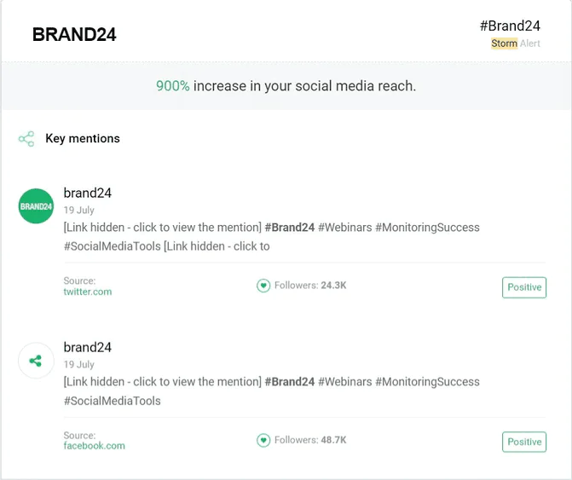
Task: Click the bold #Brand24 in the Twitter mention
Action: tap(290, 228)
